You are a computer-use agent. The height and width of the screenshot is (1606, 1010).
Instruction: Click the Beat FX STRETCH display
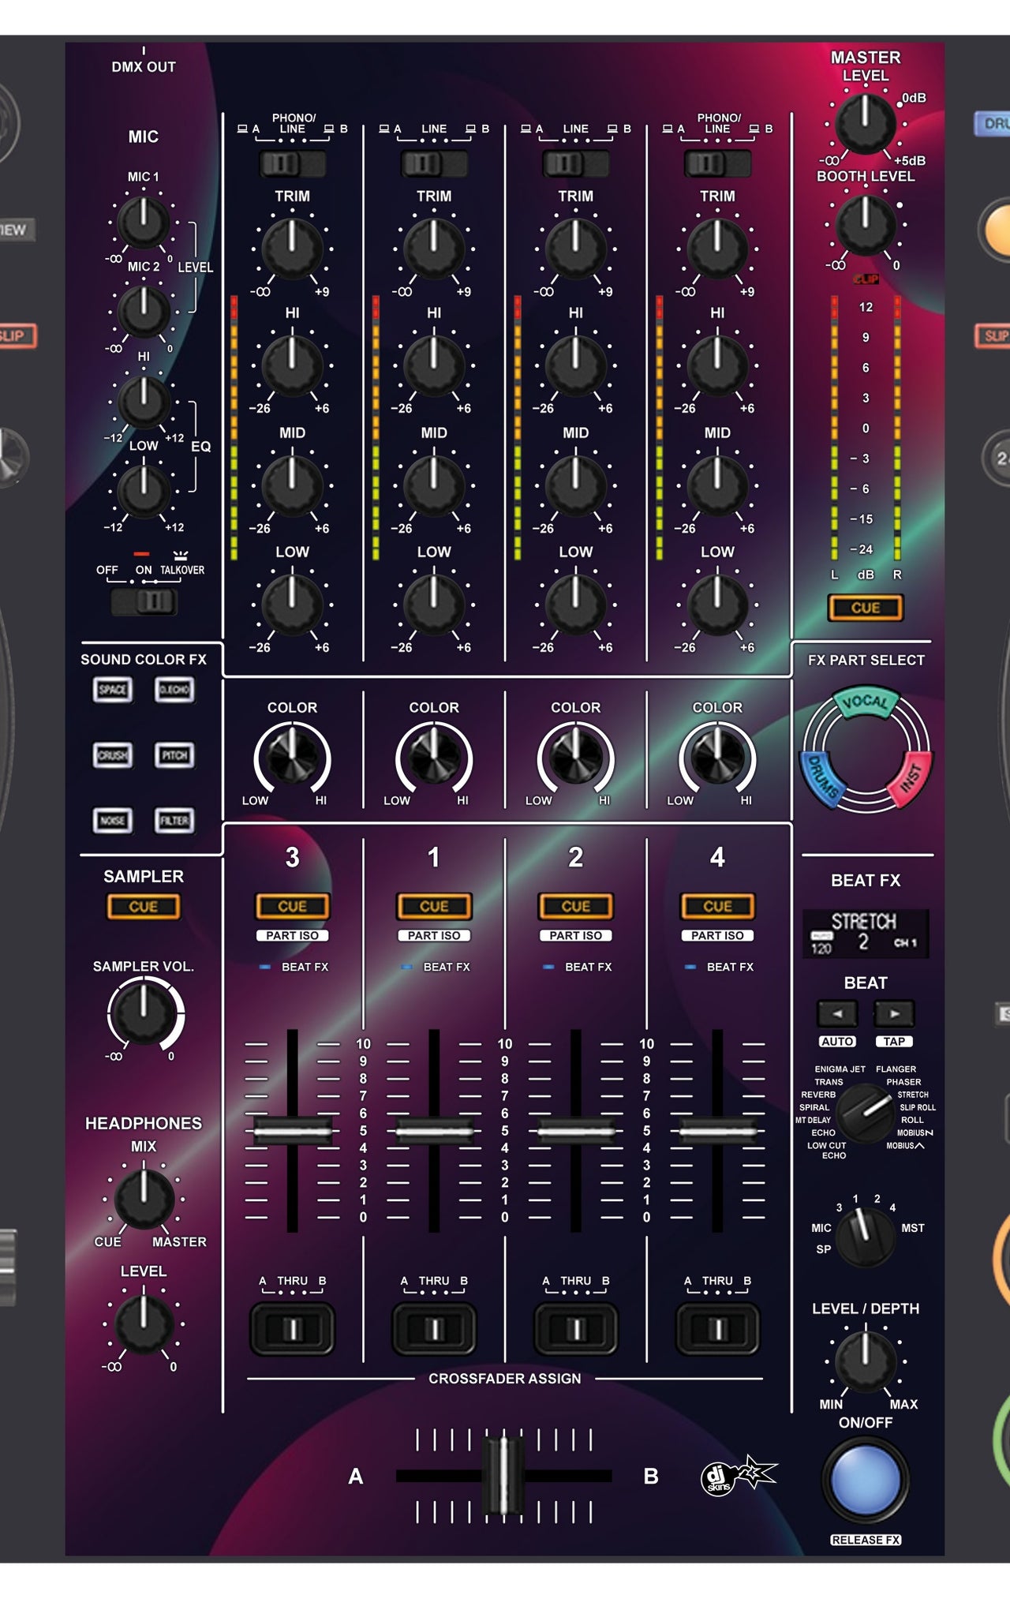tap(866, 933)
